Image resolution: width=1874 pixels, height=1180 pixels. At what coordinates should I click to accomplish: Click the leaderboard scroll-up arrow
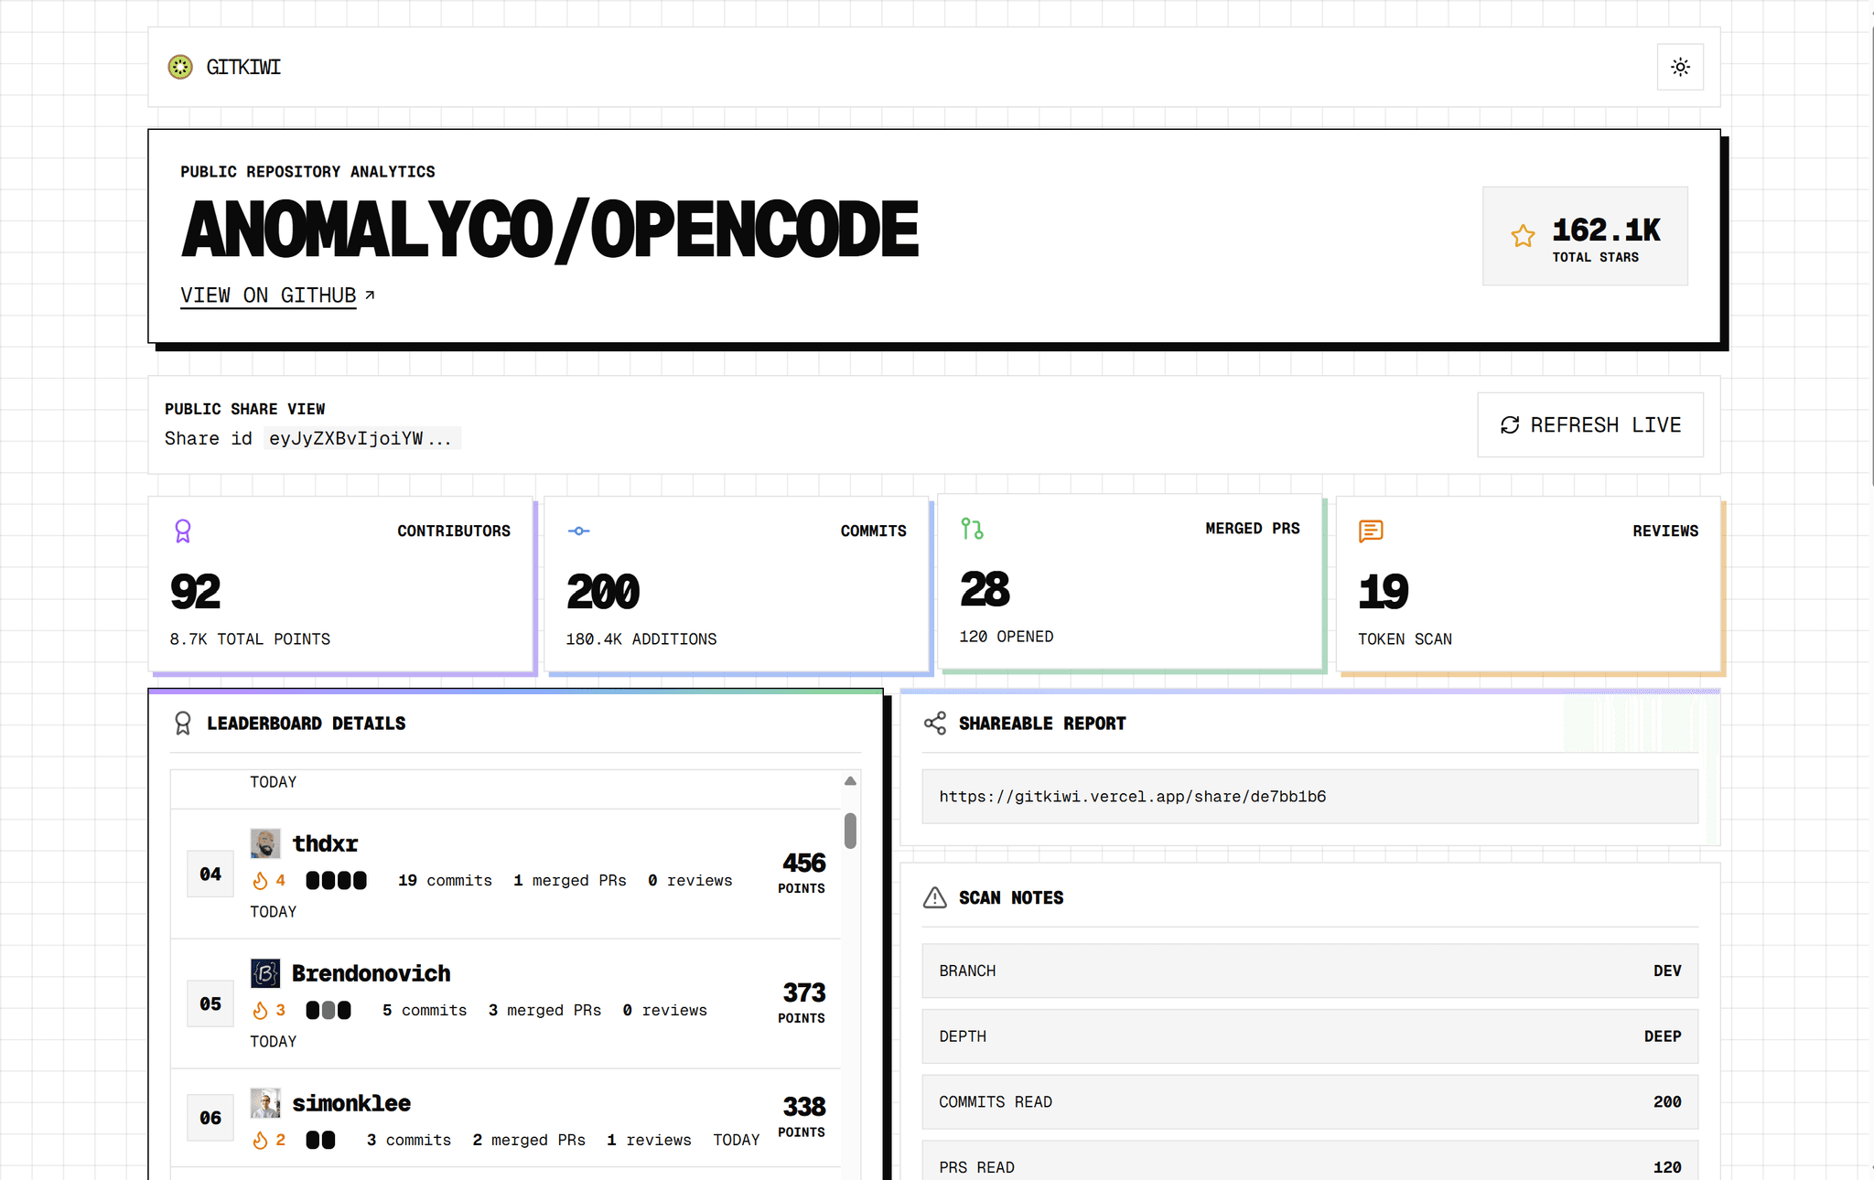click(850, 781)
